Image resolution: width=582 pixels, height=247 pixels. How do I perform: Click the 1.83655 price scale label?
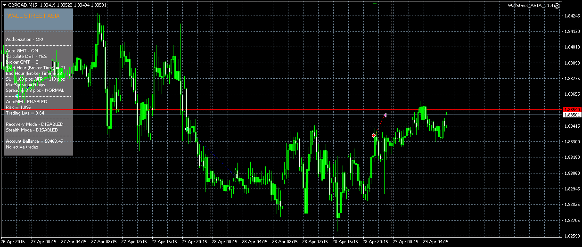[572, 94]
